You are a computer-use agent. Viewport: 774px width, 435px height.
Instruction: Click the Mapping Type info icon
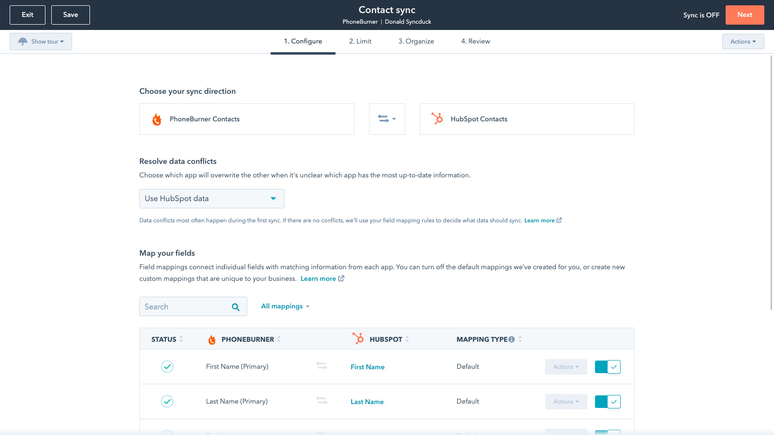pos(511,339)
